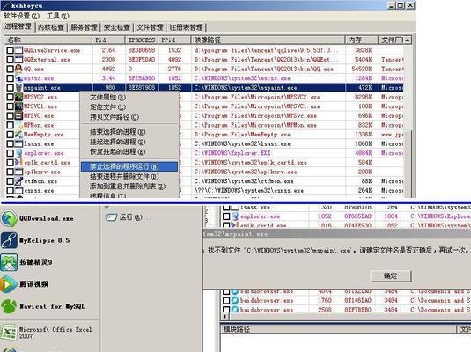Sort by 内存 column header
This screenshot has width=471, height=352.
tap(362, 40)
